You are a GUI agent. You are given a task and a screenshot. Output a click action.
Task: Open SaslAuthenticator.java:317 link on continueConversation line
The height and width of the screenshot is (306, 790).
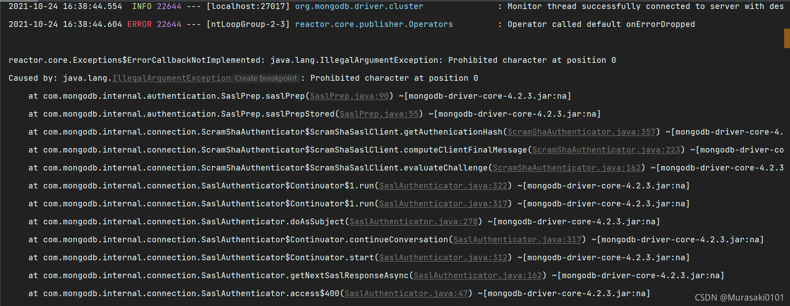517,240
